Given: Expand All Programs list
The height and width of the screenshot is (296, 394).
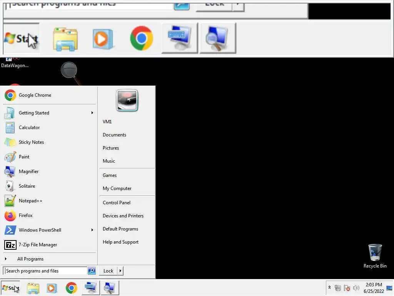Looking at the screenshot, I should click(x=49, y=259).
